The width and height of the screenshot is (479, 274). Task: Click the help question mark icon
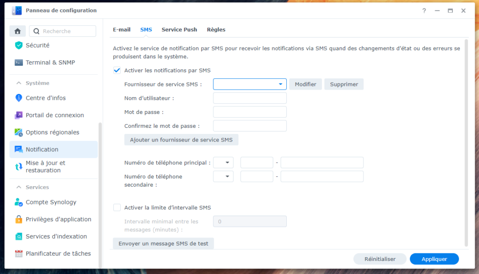pos(424,11)
